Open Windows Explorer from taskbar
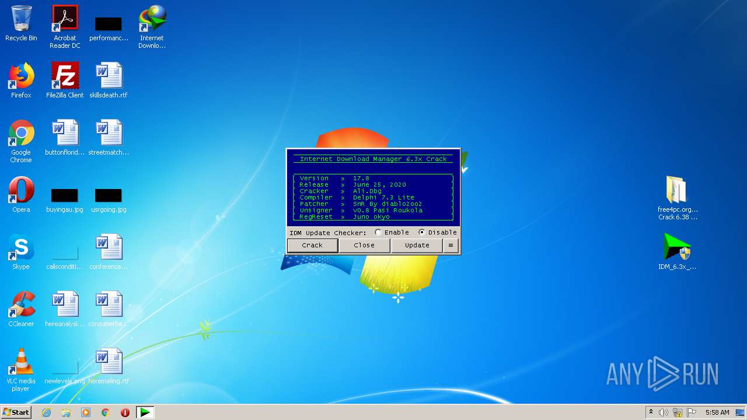Viewport: 747px width, 420px height. (x=66, y=412)
